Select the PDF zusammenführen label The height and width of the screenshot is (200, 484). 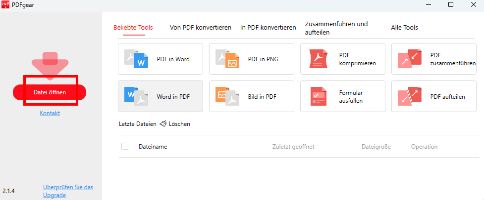(453, 59)
